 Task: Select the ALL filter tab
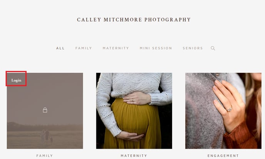coord(60,48)
